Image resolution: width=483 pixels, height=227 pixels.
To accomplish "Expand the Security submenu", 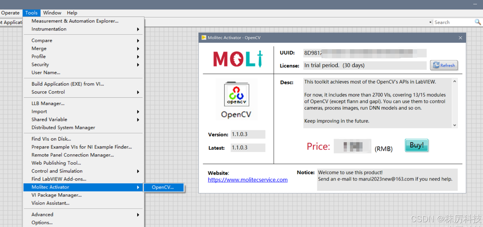I will tap(83, 64).
